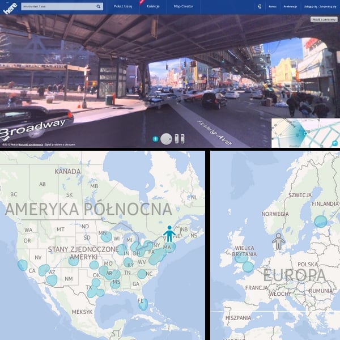Click the BC province label
340x340 pixels.
pos(14,194)
